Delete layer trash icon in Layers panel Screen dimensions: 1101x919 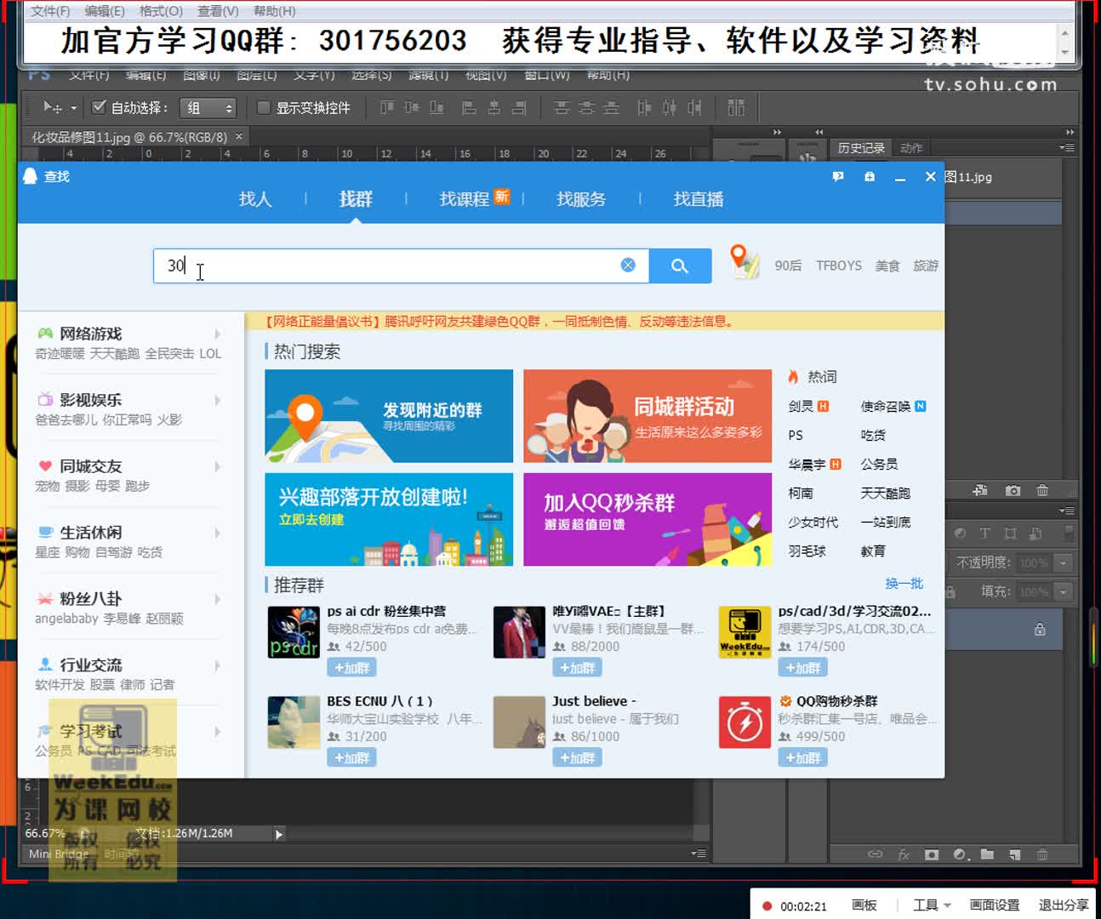click(1042, 854)
